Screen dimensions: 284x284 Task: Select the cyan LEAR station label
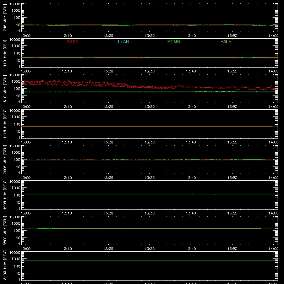tap(123, 42)
